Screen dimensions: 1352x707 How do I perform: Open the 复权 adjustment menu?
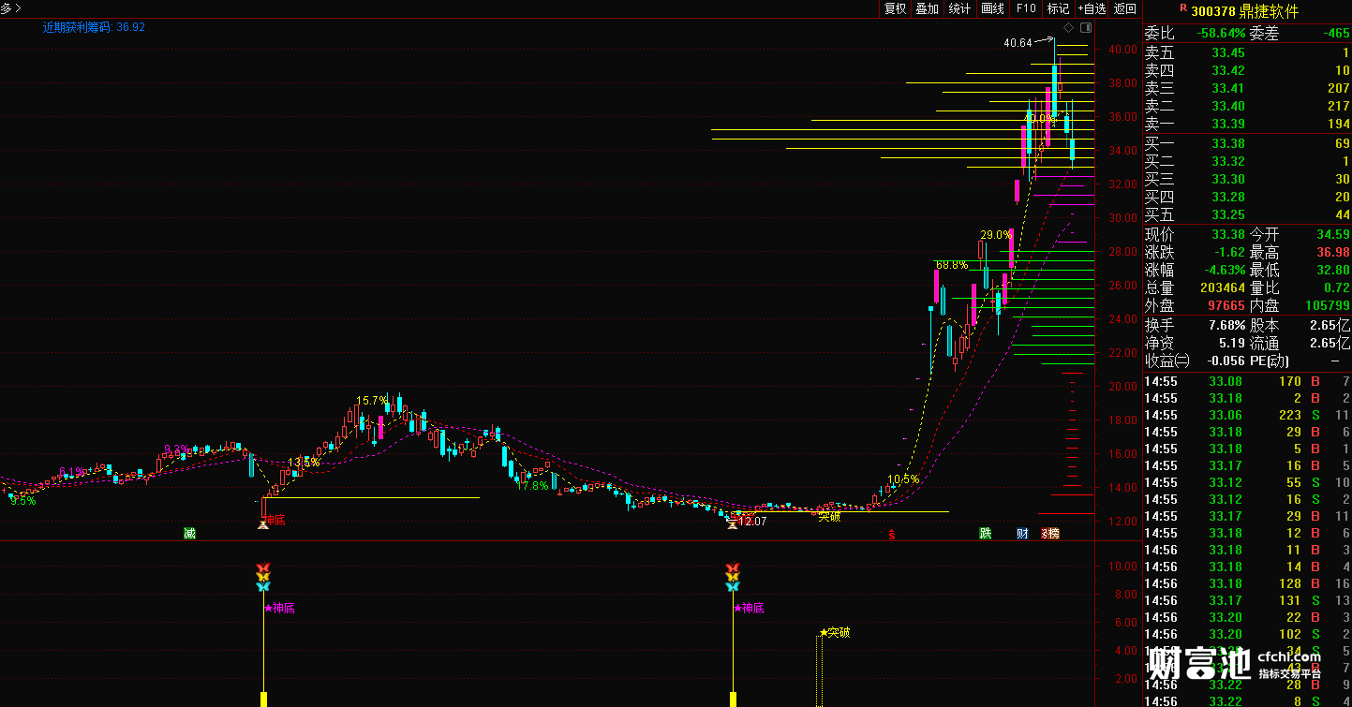tap(895, 8)
